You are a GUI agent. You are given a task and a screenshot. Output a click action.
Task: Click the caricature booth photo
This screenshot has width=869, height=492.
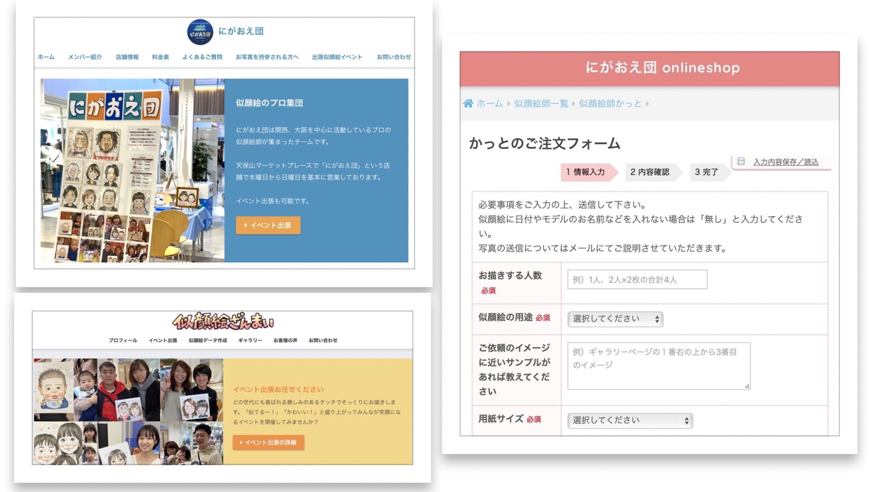(x=132, y=171)
